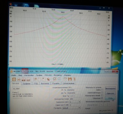Click the start frequency field 9000000

click(74, 90)
